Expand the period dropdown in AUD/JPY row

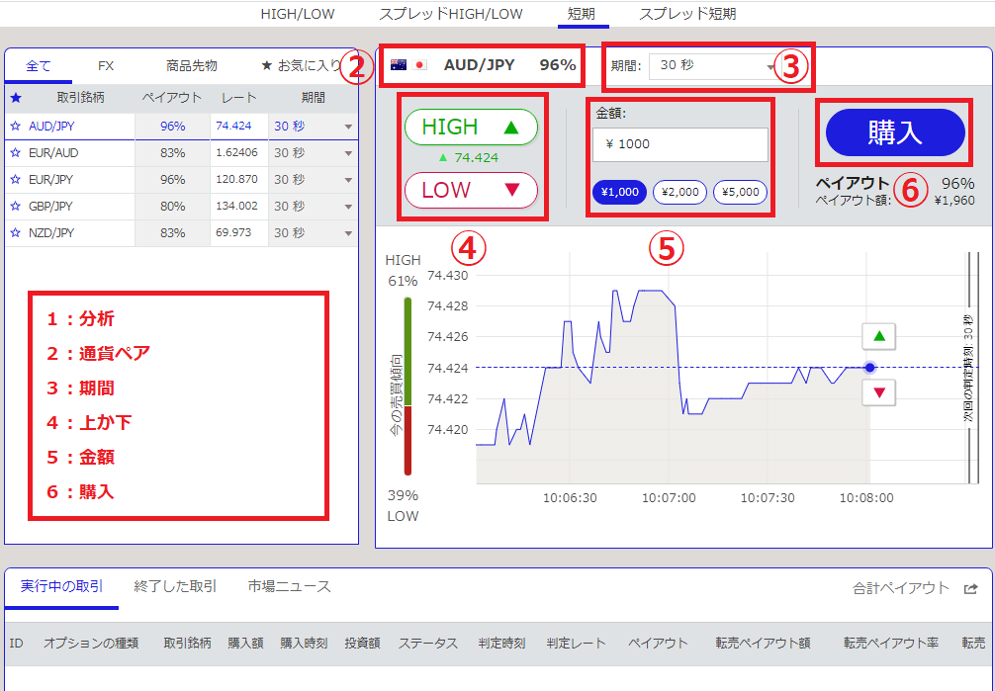tap(348, 127)
